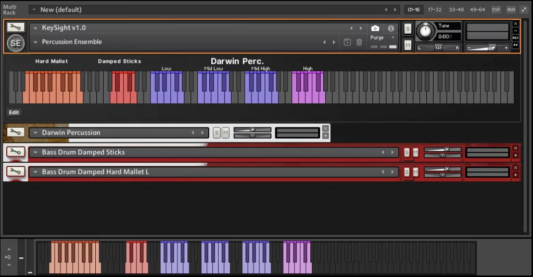
Task: Mute the KeySight instrument
Action: [408, 45]
